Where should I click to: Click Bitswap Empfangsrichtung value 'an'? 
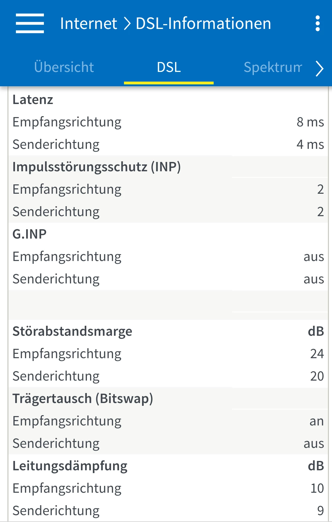pos(317,421)
